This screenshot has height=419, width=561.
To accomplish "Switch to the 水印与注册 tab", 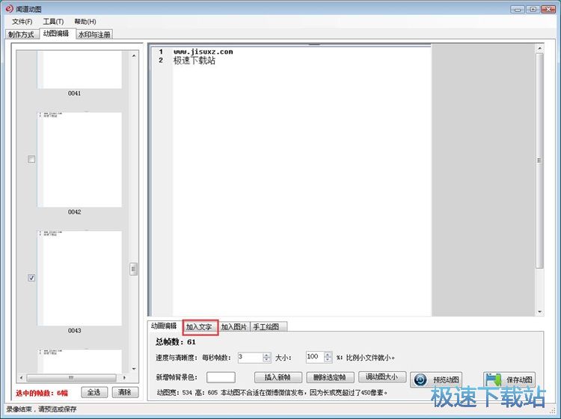I will (x=94, y=34).
